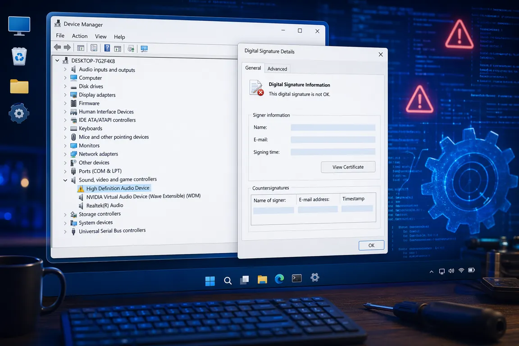Select NVIDIA Virtual Audio Device (Wave Extensible) (WDM)
This screenshot has width=519, height=346.
coord(143,196)
